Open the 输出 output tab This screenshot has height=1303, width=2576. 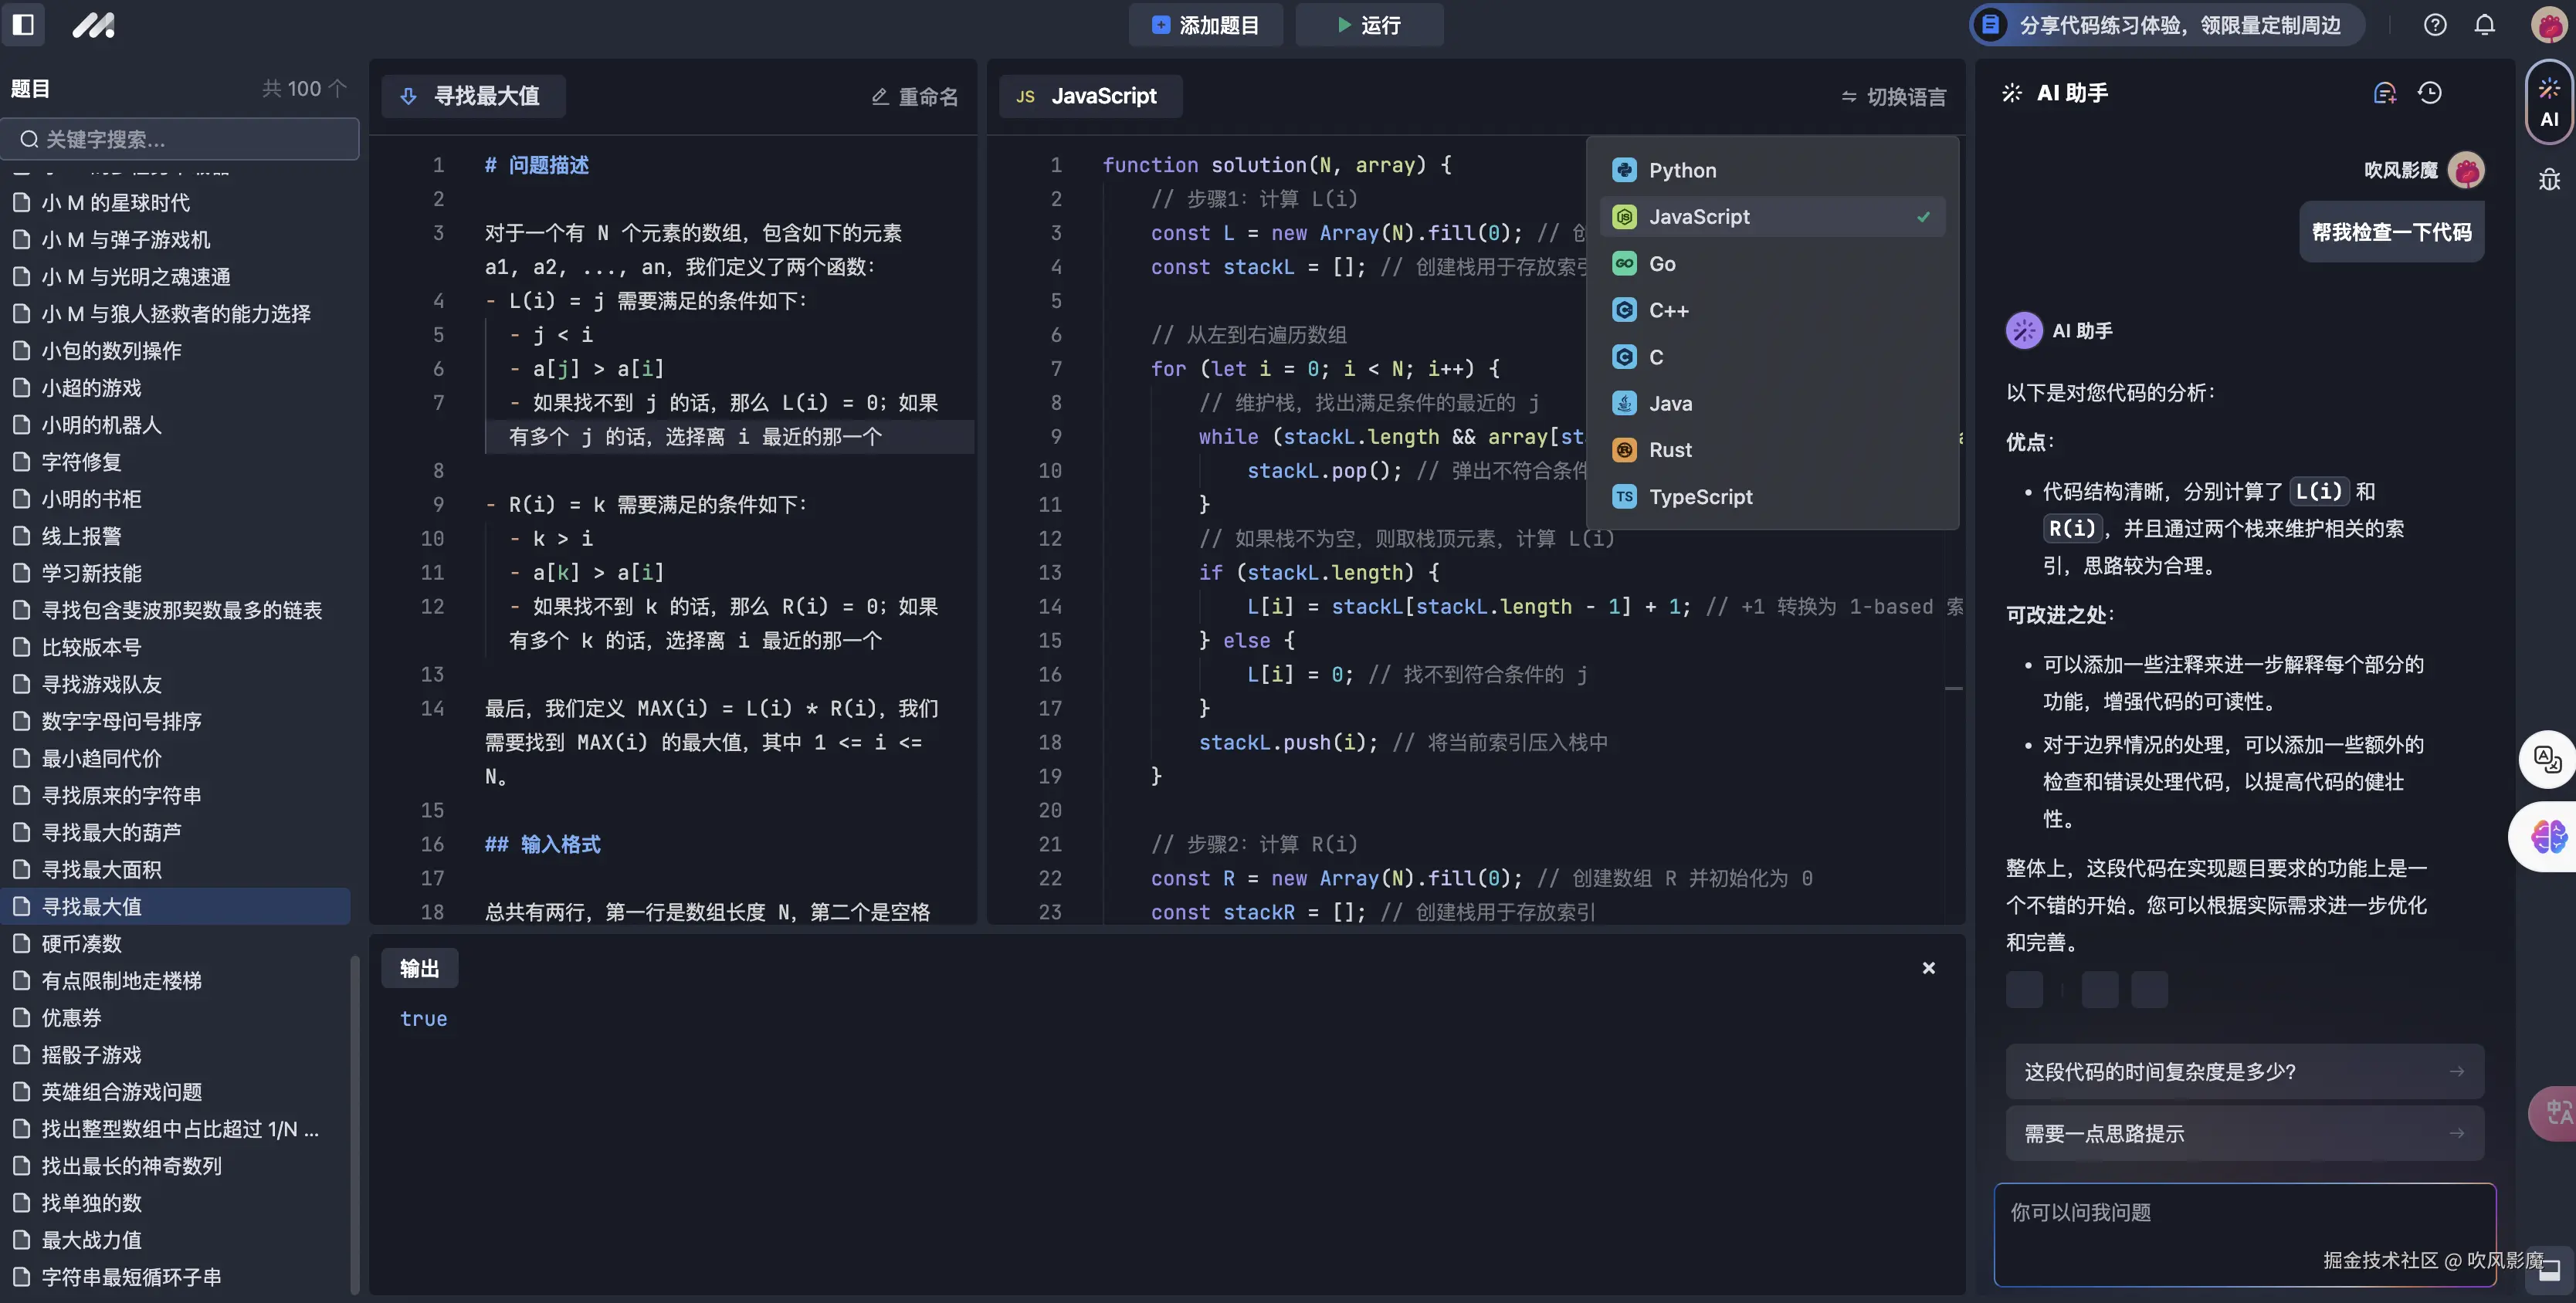[x=419, y=968]
